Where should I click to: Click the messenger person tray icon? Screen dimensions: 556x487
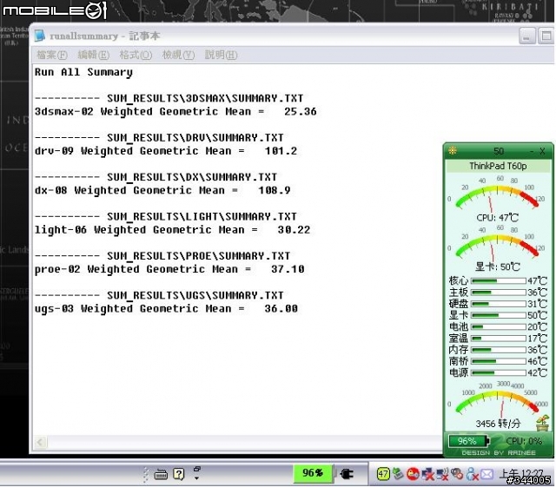point(473,474)
